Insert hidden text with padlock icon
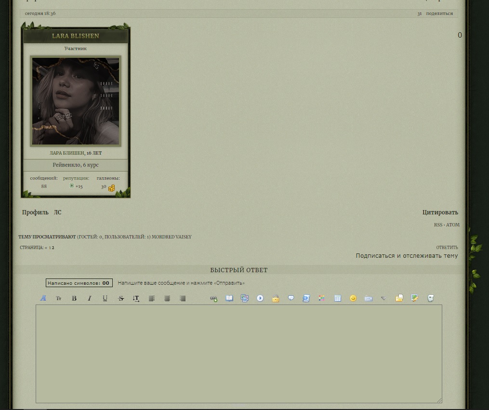This screenshot has height=410, width=489. pos(276,298)
